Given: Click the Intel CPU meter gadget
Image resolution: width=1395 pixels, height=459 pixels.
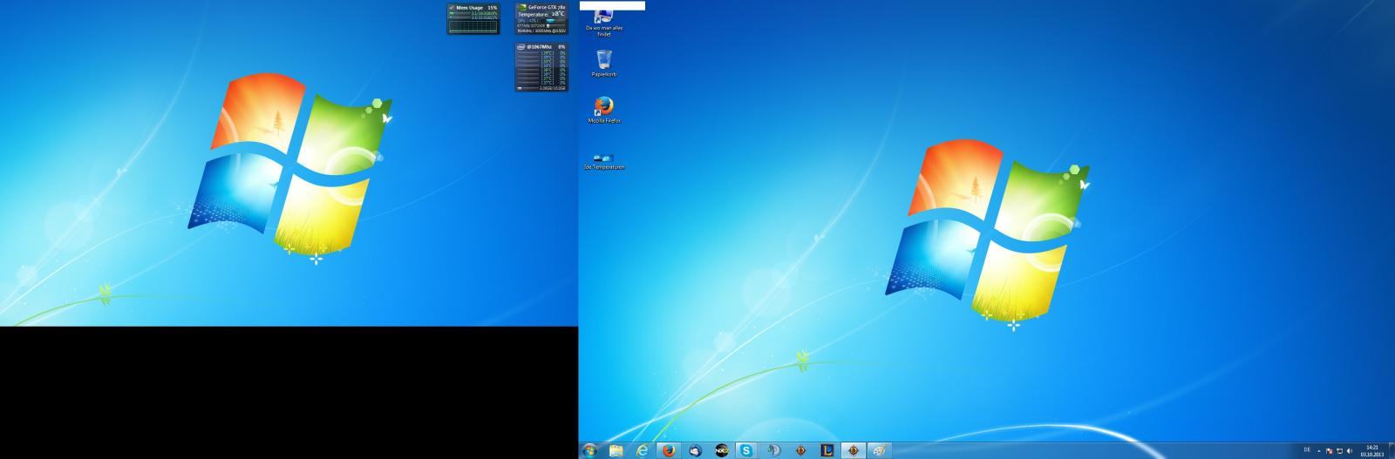Looking at the screenshot, I should (x=541, y=67).
